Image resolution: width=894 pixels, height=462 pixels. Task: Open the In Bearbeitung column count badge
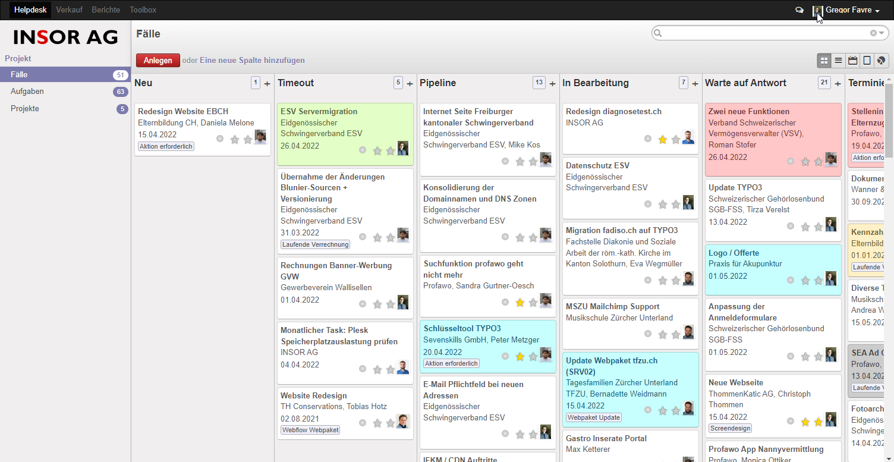[683, 83]
